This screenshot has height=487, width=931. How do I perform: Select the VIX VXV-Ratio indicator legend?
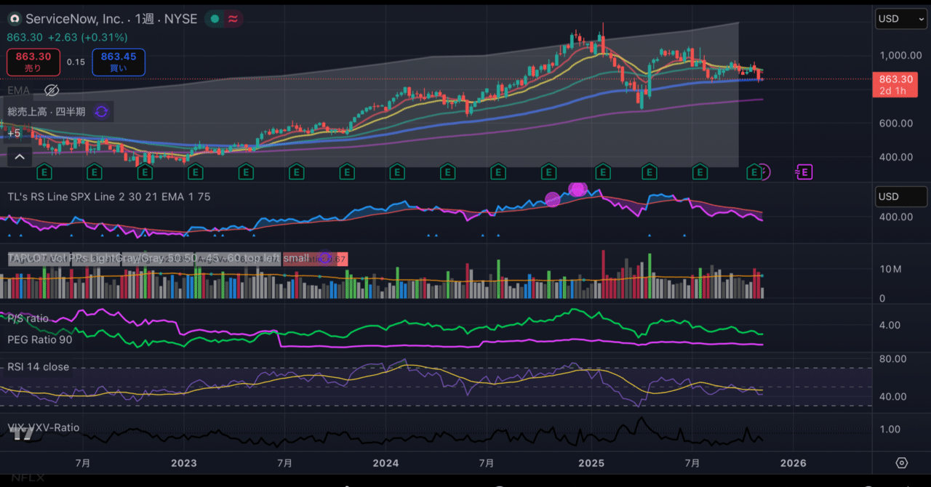(x=44, y=427)
